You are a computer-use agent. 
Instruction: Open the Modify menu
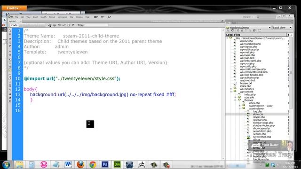[x=44, y=17]
